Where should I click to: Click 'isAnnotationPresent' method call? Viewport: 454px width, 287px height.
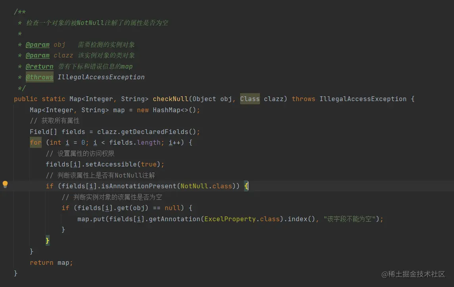(139, 186)
